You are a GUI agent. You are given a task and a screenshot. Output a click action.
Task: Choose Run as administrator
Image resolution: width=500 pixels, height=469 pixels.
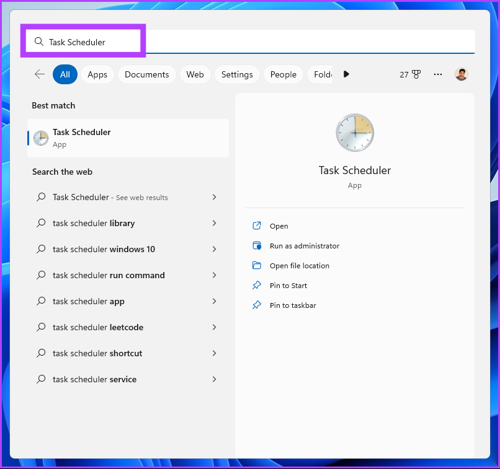click(x=305, y=246)
